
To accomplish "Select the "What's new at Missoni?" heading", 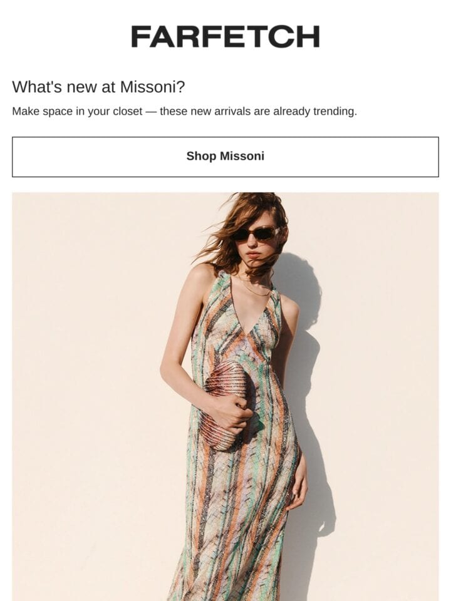I will [x=98, y=87].
